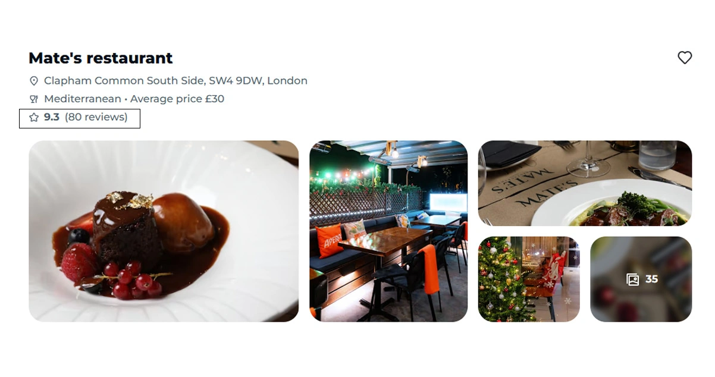Click the location pin icon
The height and width of the screenshot is (377, 715).
coord(34,81)
